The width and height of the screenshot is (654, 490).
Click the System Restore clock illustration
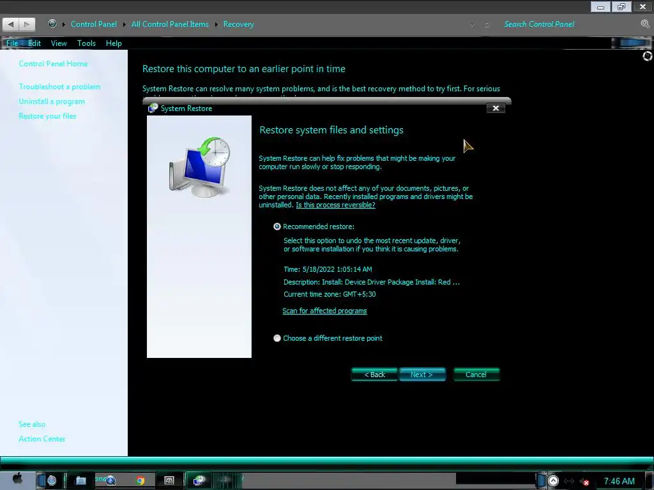[x=199, y=167]
